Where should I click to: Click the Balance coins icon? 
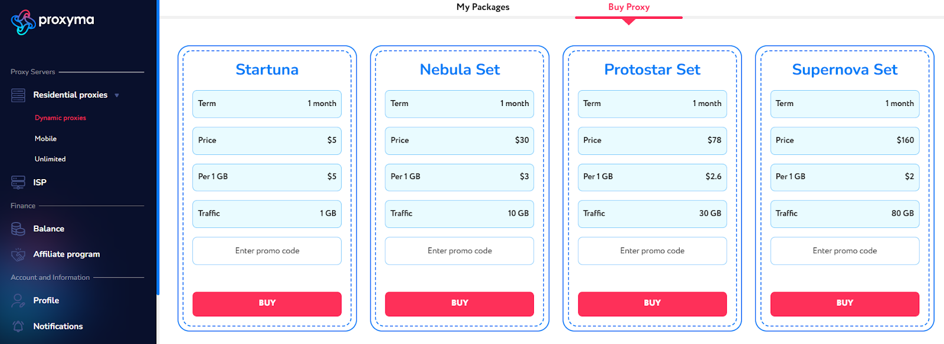(x=18, y=229)
